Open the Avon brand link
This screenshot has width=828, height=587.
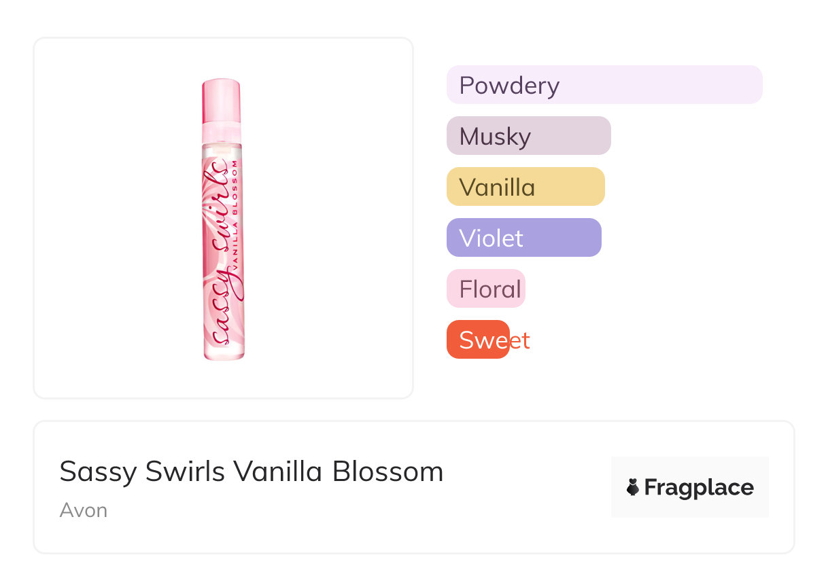click(84, 510)
